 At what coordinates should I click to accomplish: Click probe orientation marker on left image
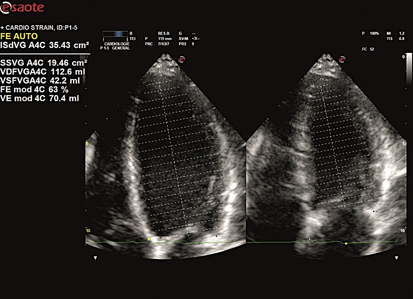point(182,59)
